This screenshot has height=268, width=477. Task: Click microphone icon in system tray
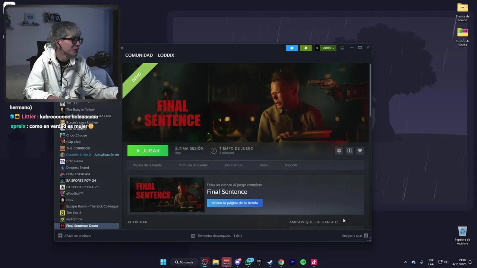[x=421, y=262]
